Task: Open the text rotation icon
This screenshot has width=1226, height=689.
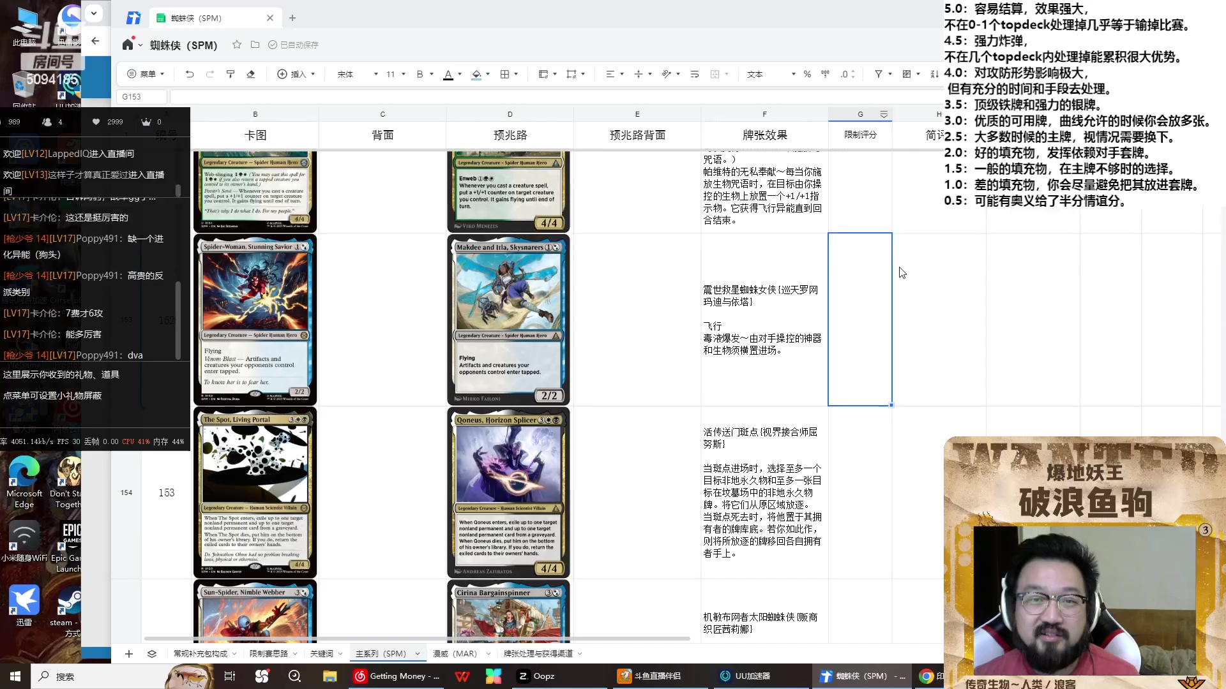Action: point(666,74)
